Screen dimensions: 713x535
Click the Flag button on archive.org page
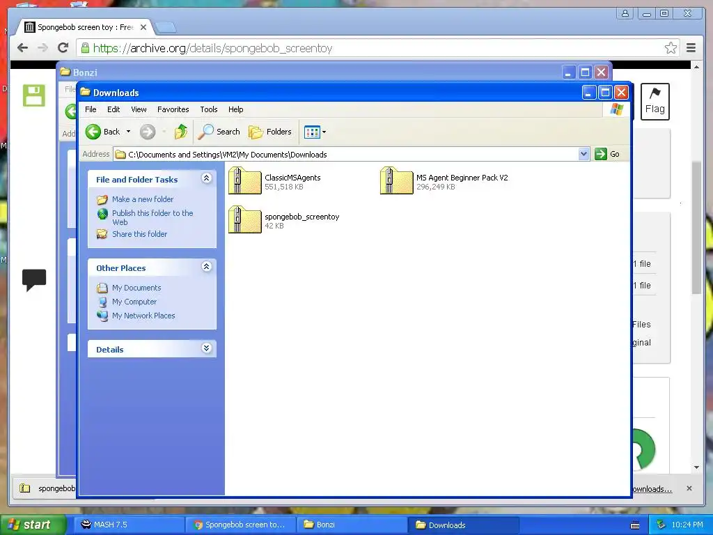point(655,102)
